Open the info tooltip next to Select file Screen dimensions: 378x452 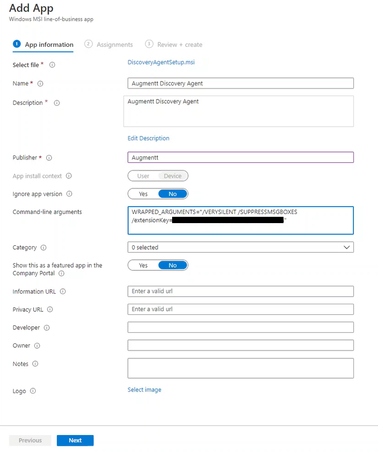52,65
